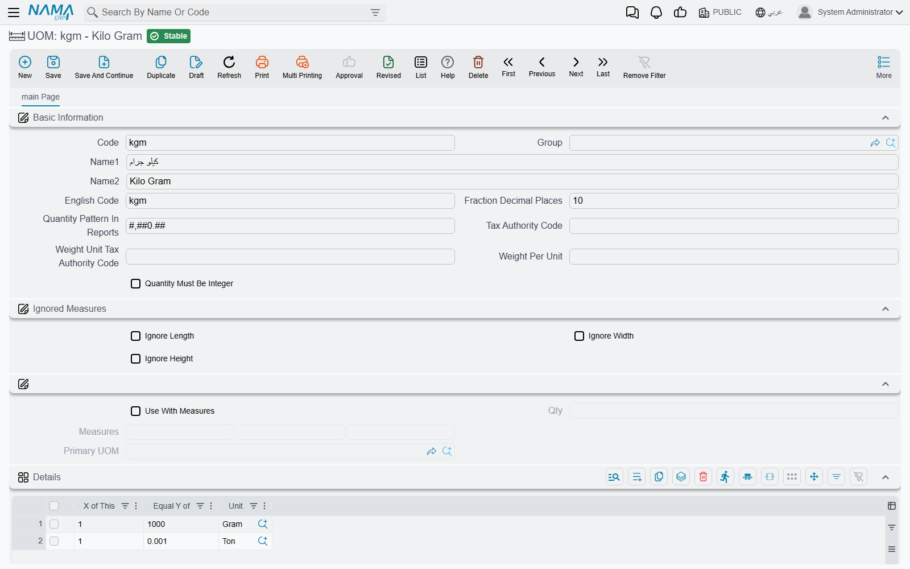910x569 pixels.
Task: Select row 1 checkbox in Details
Action: click(54, 524)
